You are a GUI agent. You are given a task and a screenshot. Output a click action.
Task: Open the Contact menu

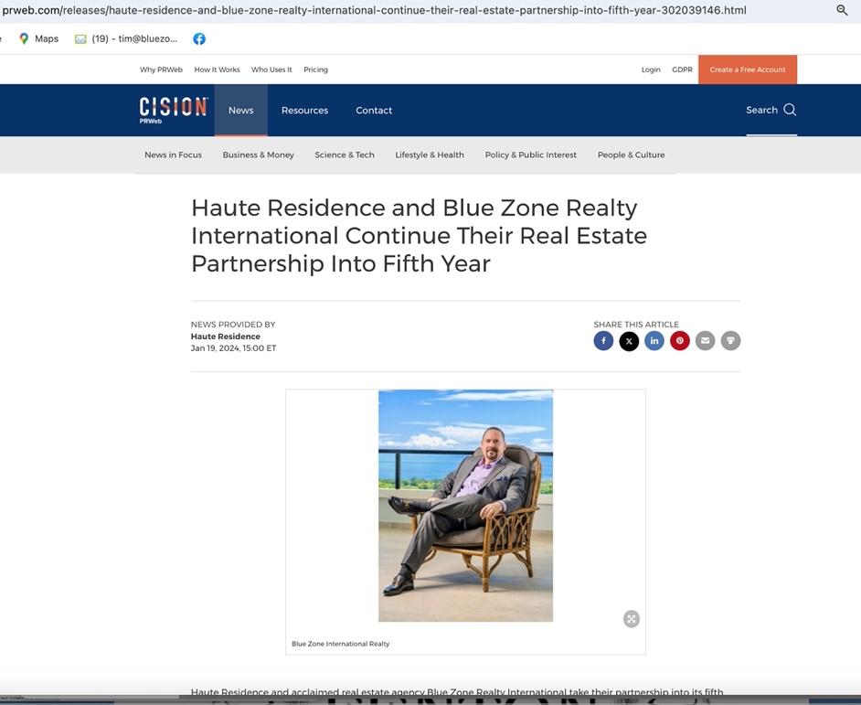(374, 110)
